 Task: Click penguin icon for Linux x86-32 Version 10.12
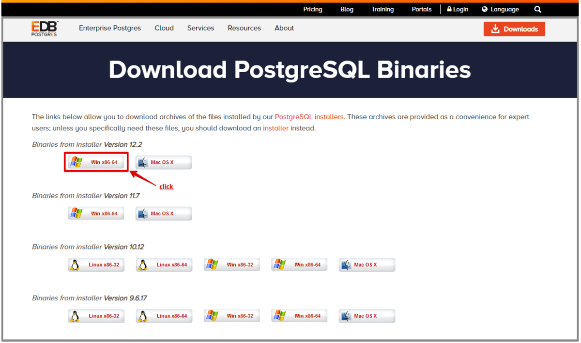coord(75,265)
